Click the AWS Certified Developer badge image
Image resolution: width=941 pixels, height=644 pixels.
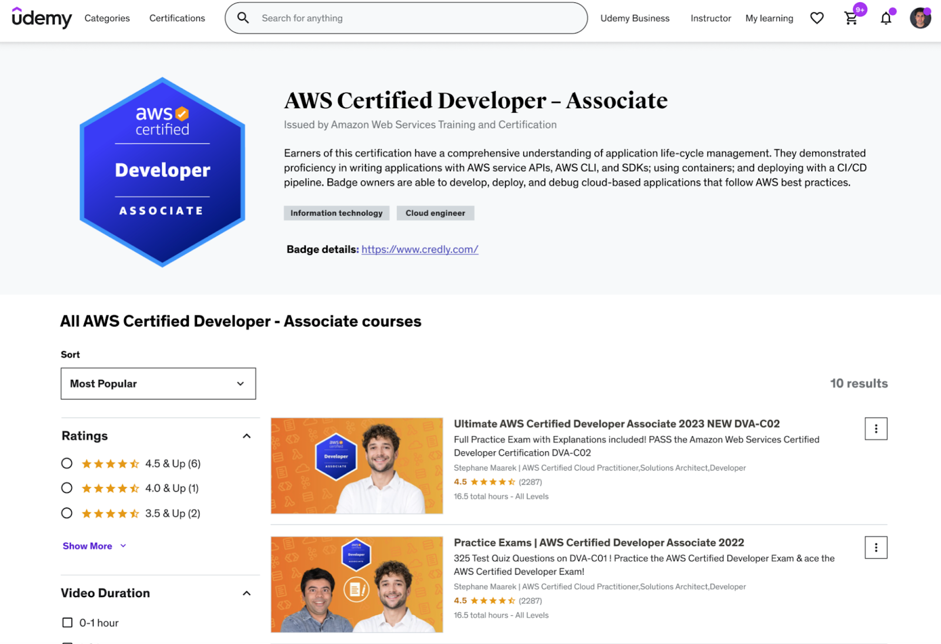click(x=162, y=172)
